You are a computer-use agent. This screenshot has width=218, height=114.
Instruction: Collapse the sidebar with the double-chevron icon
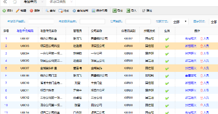pos(5,2)
